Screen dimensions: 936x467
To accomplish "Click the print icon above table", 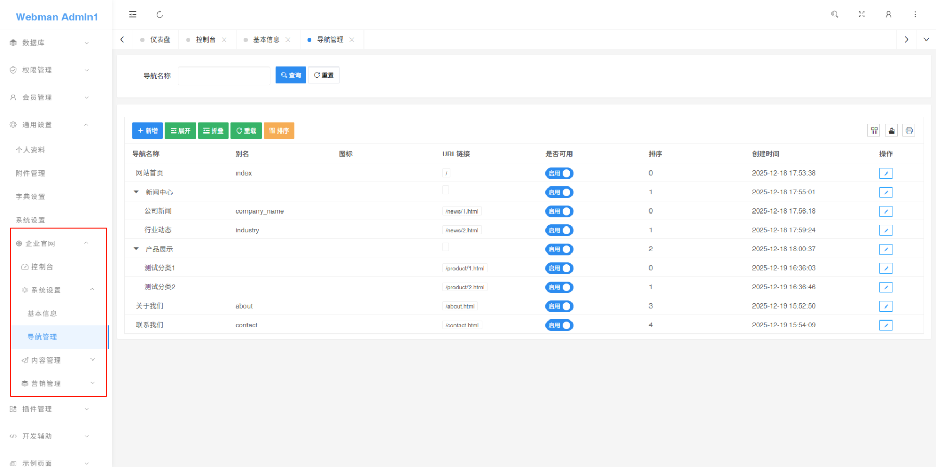I will click(908, 130).
